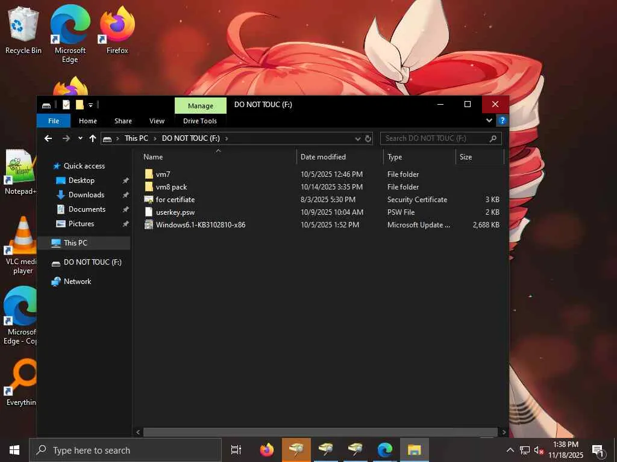Click the scroll right arrow of file list

click(x=504, y=432)
